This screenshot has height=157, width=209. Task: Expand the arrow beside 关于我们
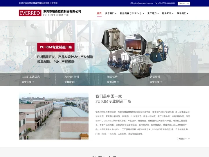[116, 13]
